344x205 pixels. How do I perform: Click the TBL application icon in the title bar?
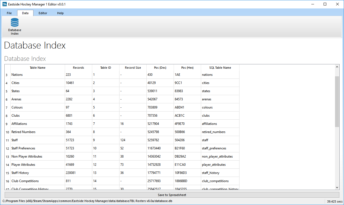4,4
